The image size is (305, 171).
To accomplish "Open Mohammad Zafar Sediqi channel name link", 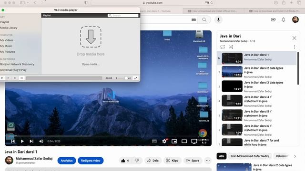I will click(34, 159).
